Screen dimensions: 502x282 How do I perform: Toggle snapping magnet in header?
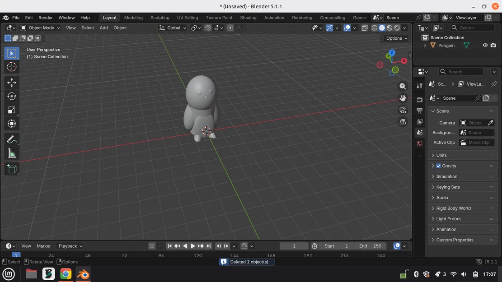pos(207,28)
